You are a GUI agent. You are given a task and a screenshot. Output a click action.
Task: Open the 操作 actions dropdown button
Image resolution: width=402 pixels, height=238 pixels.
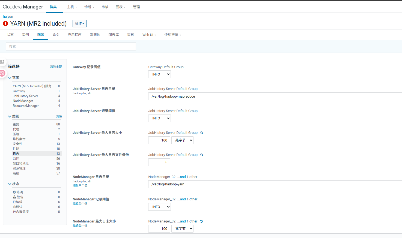pos(80,23)
